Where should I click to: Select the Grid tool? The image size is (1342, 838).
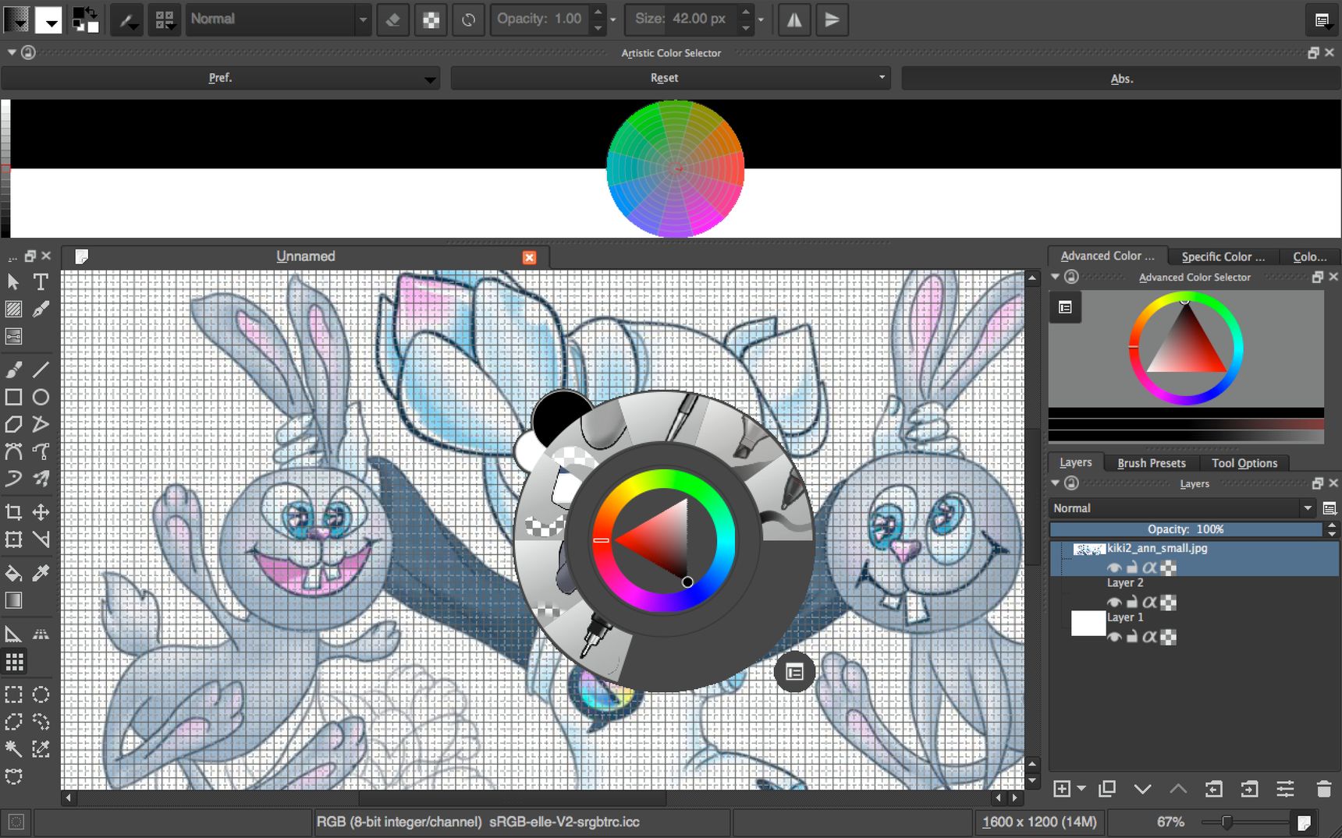point(14,662)
